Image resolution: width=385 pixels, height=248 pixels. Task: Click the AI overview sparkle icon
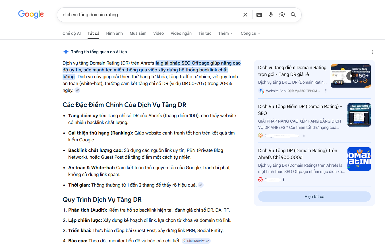(66, 51)
